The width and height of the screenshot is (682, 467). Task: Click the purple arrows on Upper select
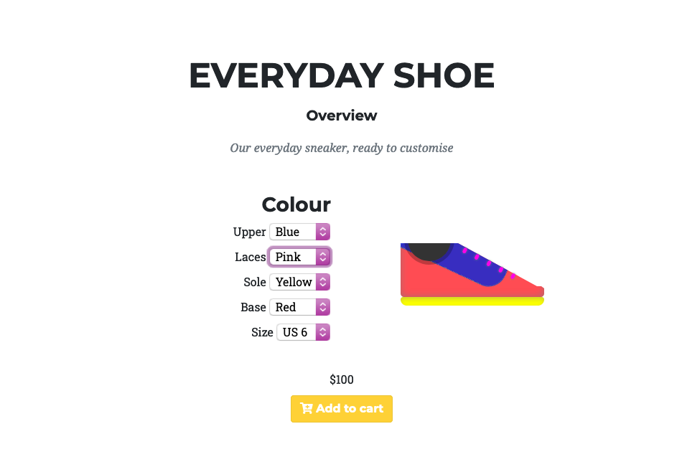(x=323, y=232)
